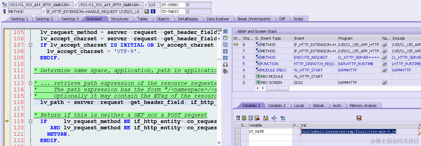The image size is (421, 146).
Task: Click the Include column header in the stack
Action: tap(406, 38)
